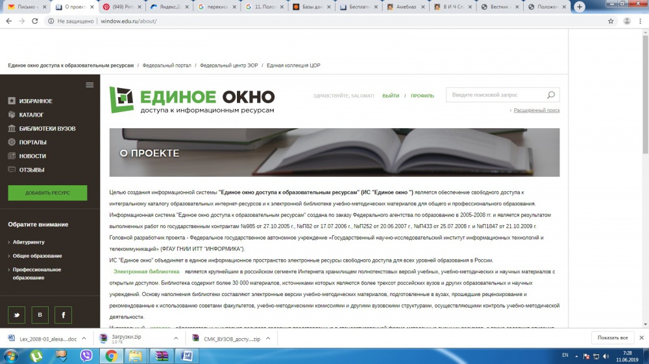
Task: Open WinRAR from the taskbar
Action: point(162,356)
